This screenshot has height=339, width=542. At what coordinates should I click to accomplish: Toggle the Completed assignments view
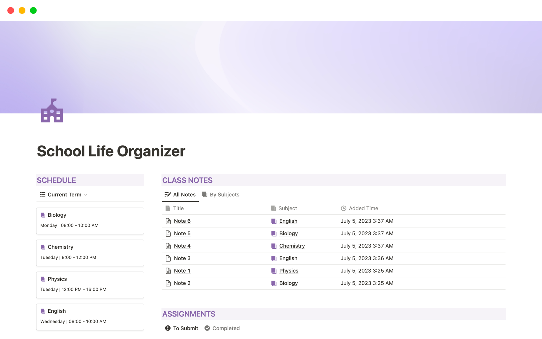click(222, 328)
